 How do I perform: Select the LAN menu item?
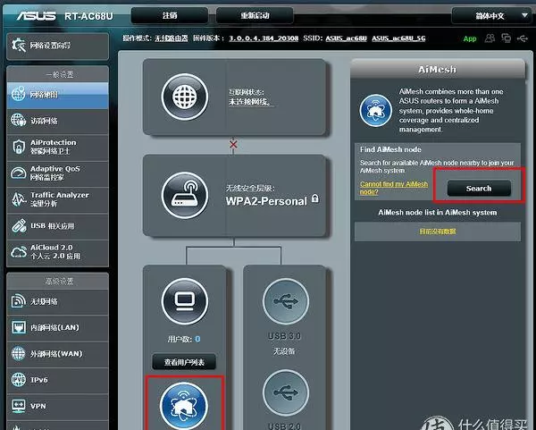click(58, 327)
